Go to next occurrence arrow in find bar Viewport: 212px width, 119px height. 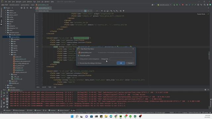pos(105,11)
